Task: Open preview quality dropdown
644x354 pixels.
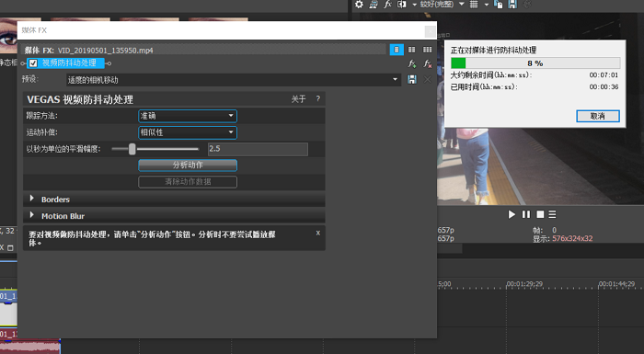Action: click(442, 4)
